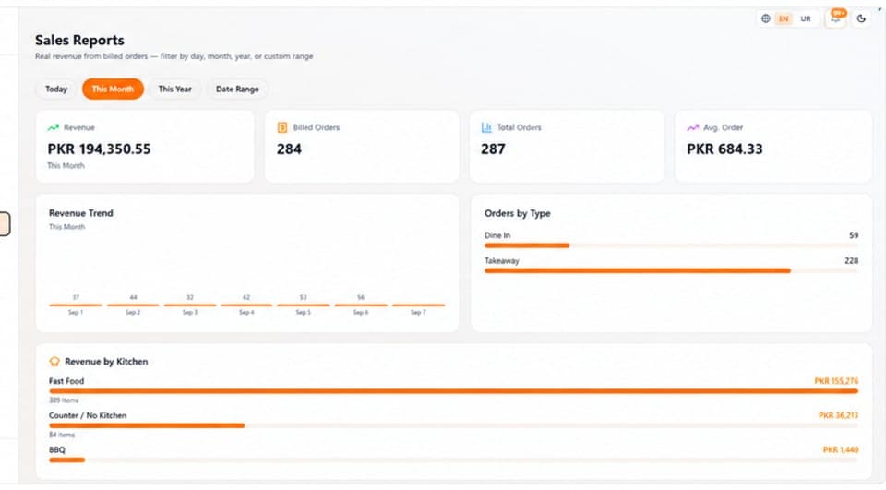Click the Revenue by Kitchen title

click(106, 362)
